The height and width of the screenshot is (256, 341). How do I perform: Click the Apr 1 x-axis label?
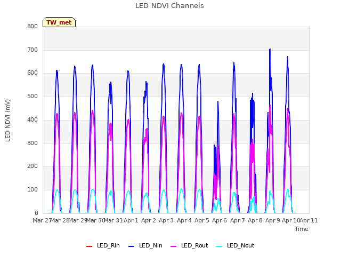pos(131,220)
